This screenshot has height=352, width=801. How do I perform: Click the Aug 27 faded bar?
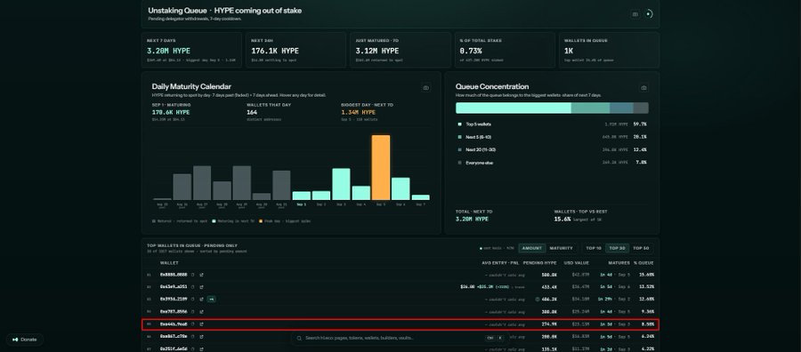(x=202, y=182)
